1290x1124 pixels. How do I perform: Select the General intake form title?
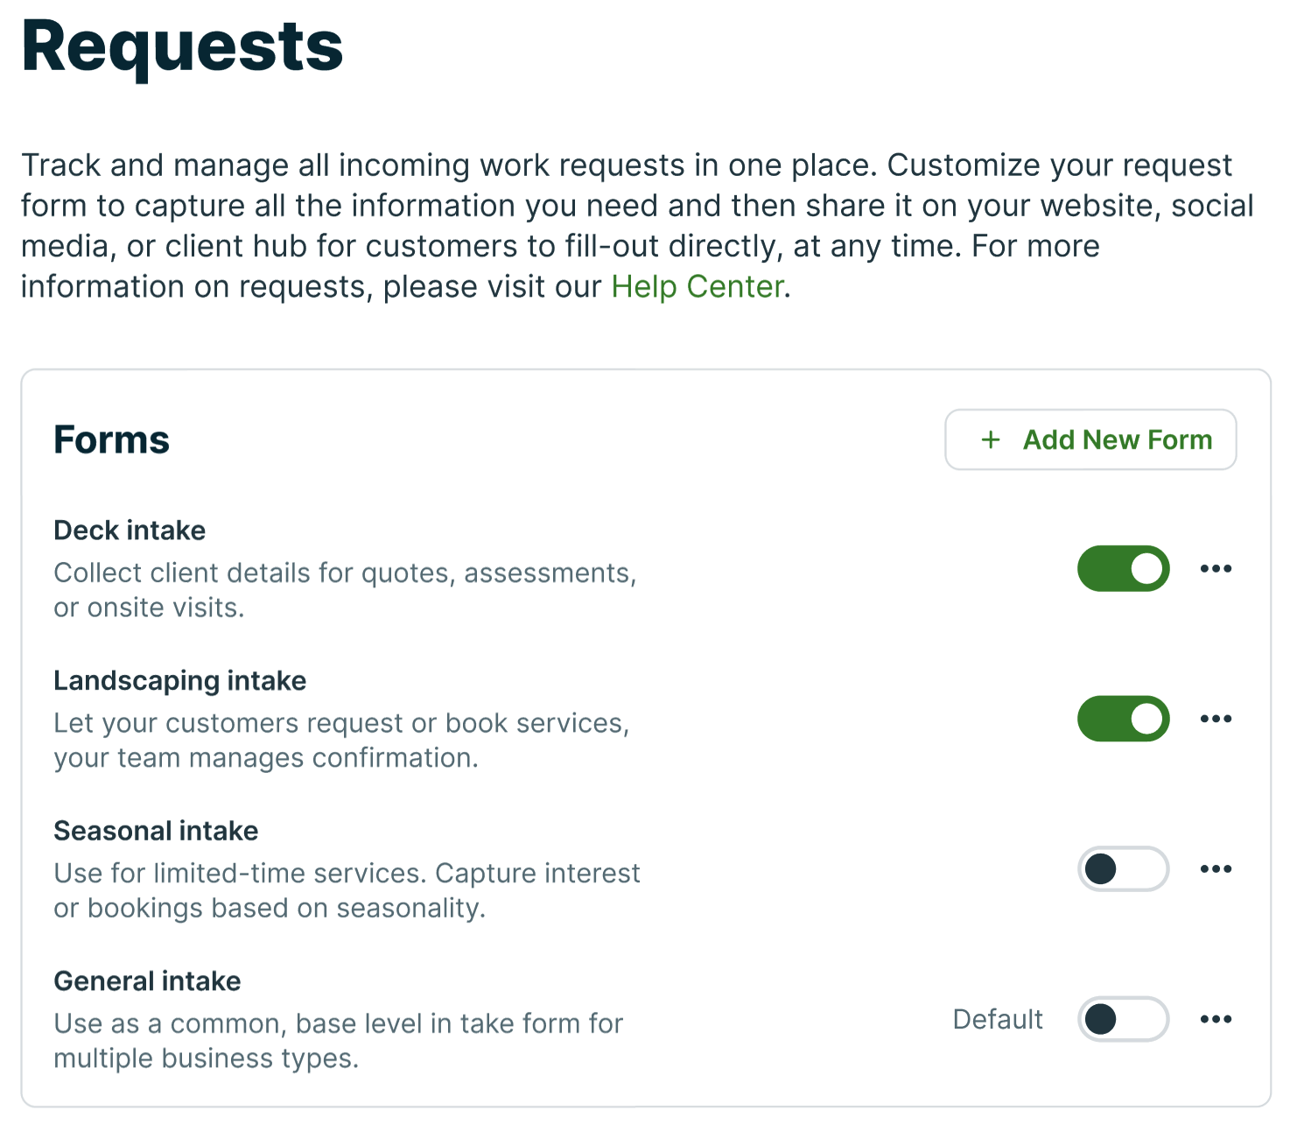[147, 981]
